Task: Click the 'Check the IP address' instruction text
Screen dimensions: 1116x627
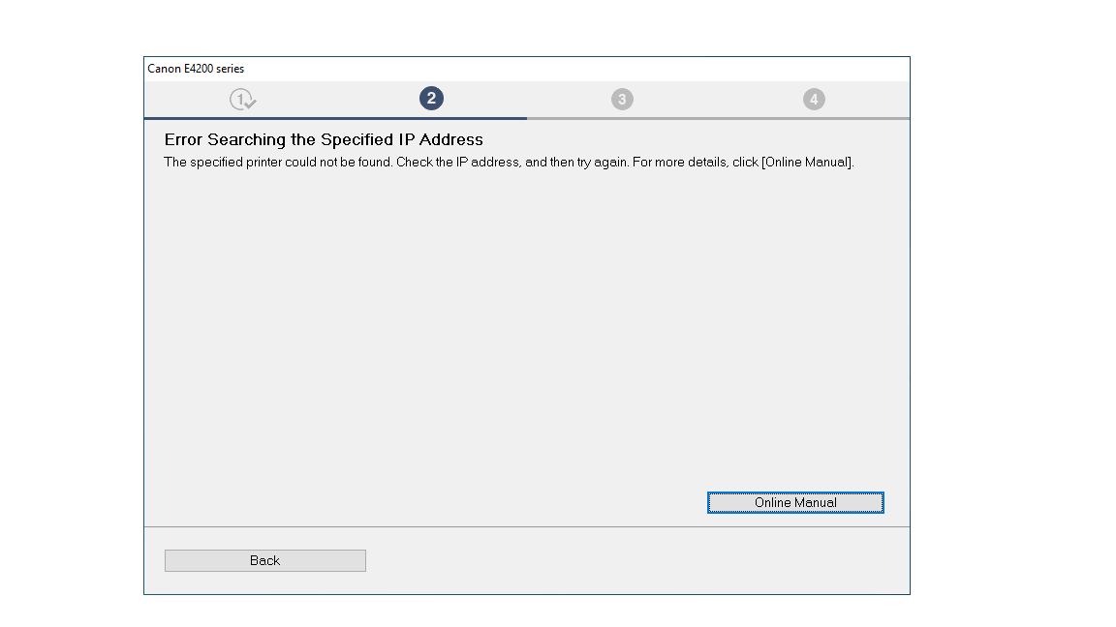Action: click(x=457, y=163)
